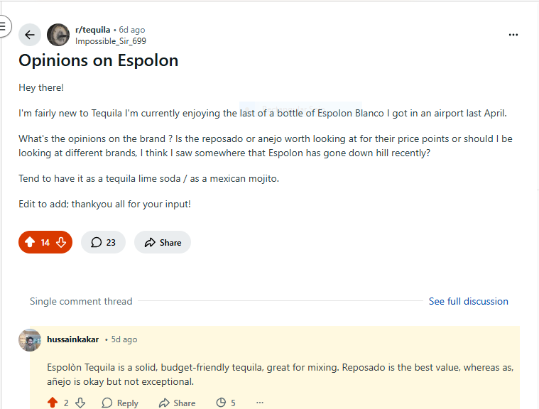
Task: Upvote hussainkakar's comment
Action: click(x=53, y=403)
